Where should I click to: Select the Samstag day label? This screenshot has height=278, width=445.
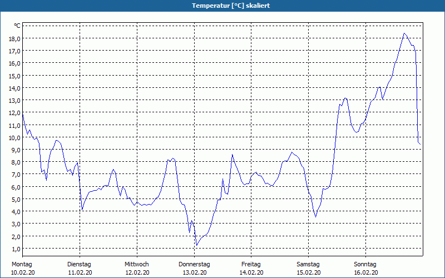point(308,264)
